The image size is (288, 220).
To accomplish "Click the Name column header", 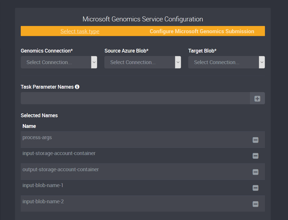I will pos(29,126).
